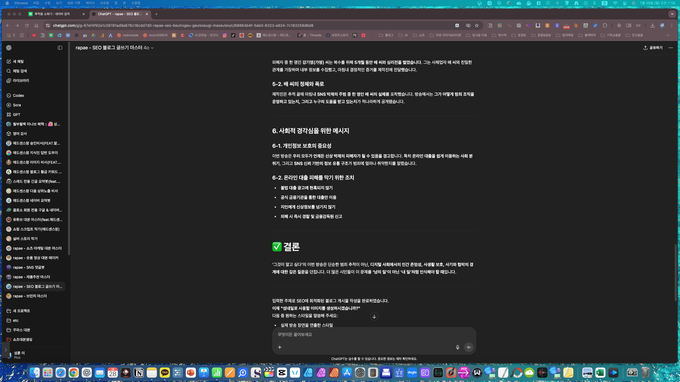680x382 pixels.
Task: Go to browser home page
Action: tap(36, 25)
